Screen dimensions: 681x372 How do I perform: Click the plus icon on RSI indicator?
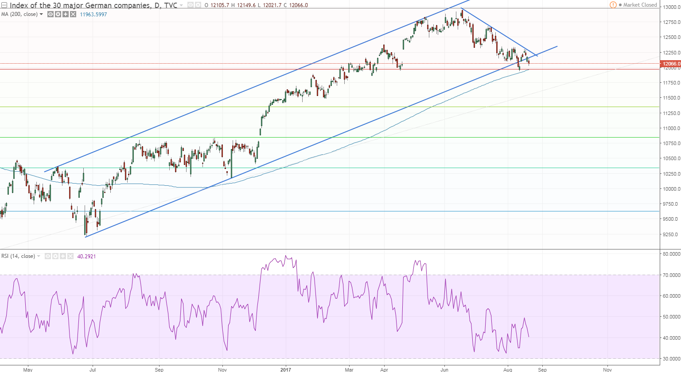click(x=63, y=256)
